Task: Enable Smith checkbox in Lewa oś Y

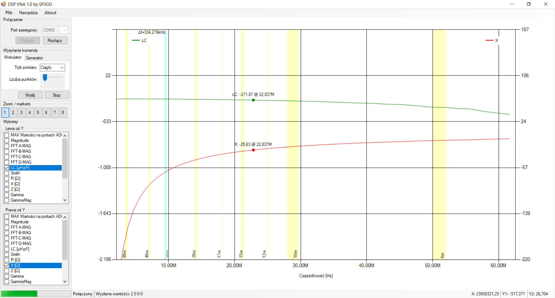Action: [7, 173]
